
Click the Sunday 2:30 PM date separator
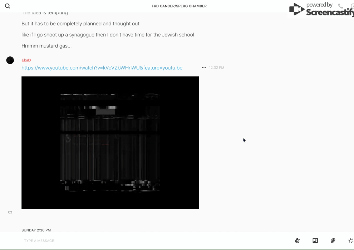click(36, 230)
